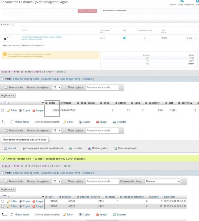Select the checkbox for order 18955 row
This screenshot has height=221, width=199.
click(x=3, y=111)
